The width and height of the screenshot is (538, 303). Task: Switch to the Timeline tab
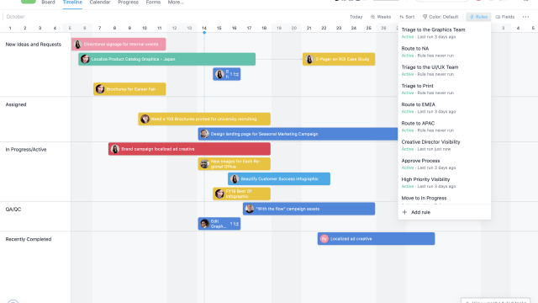pyautogui.click(x=72, y=3)
